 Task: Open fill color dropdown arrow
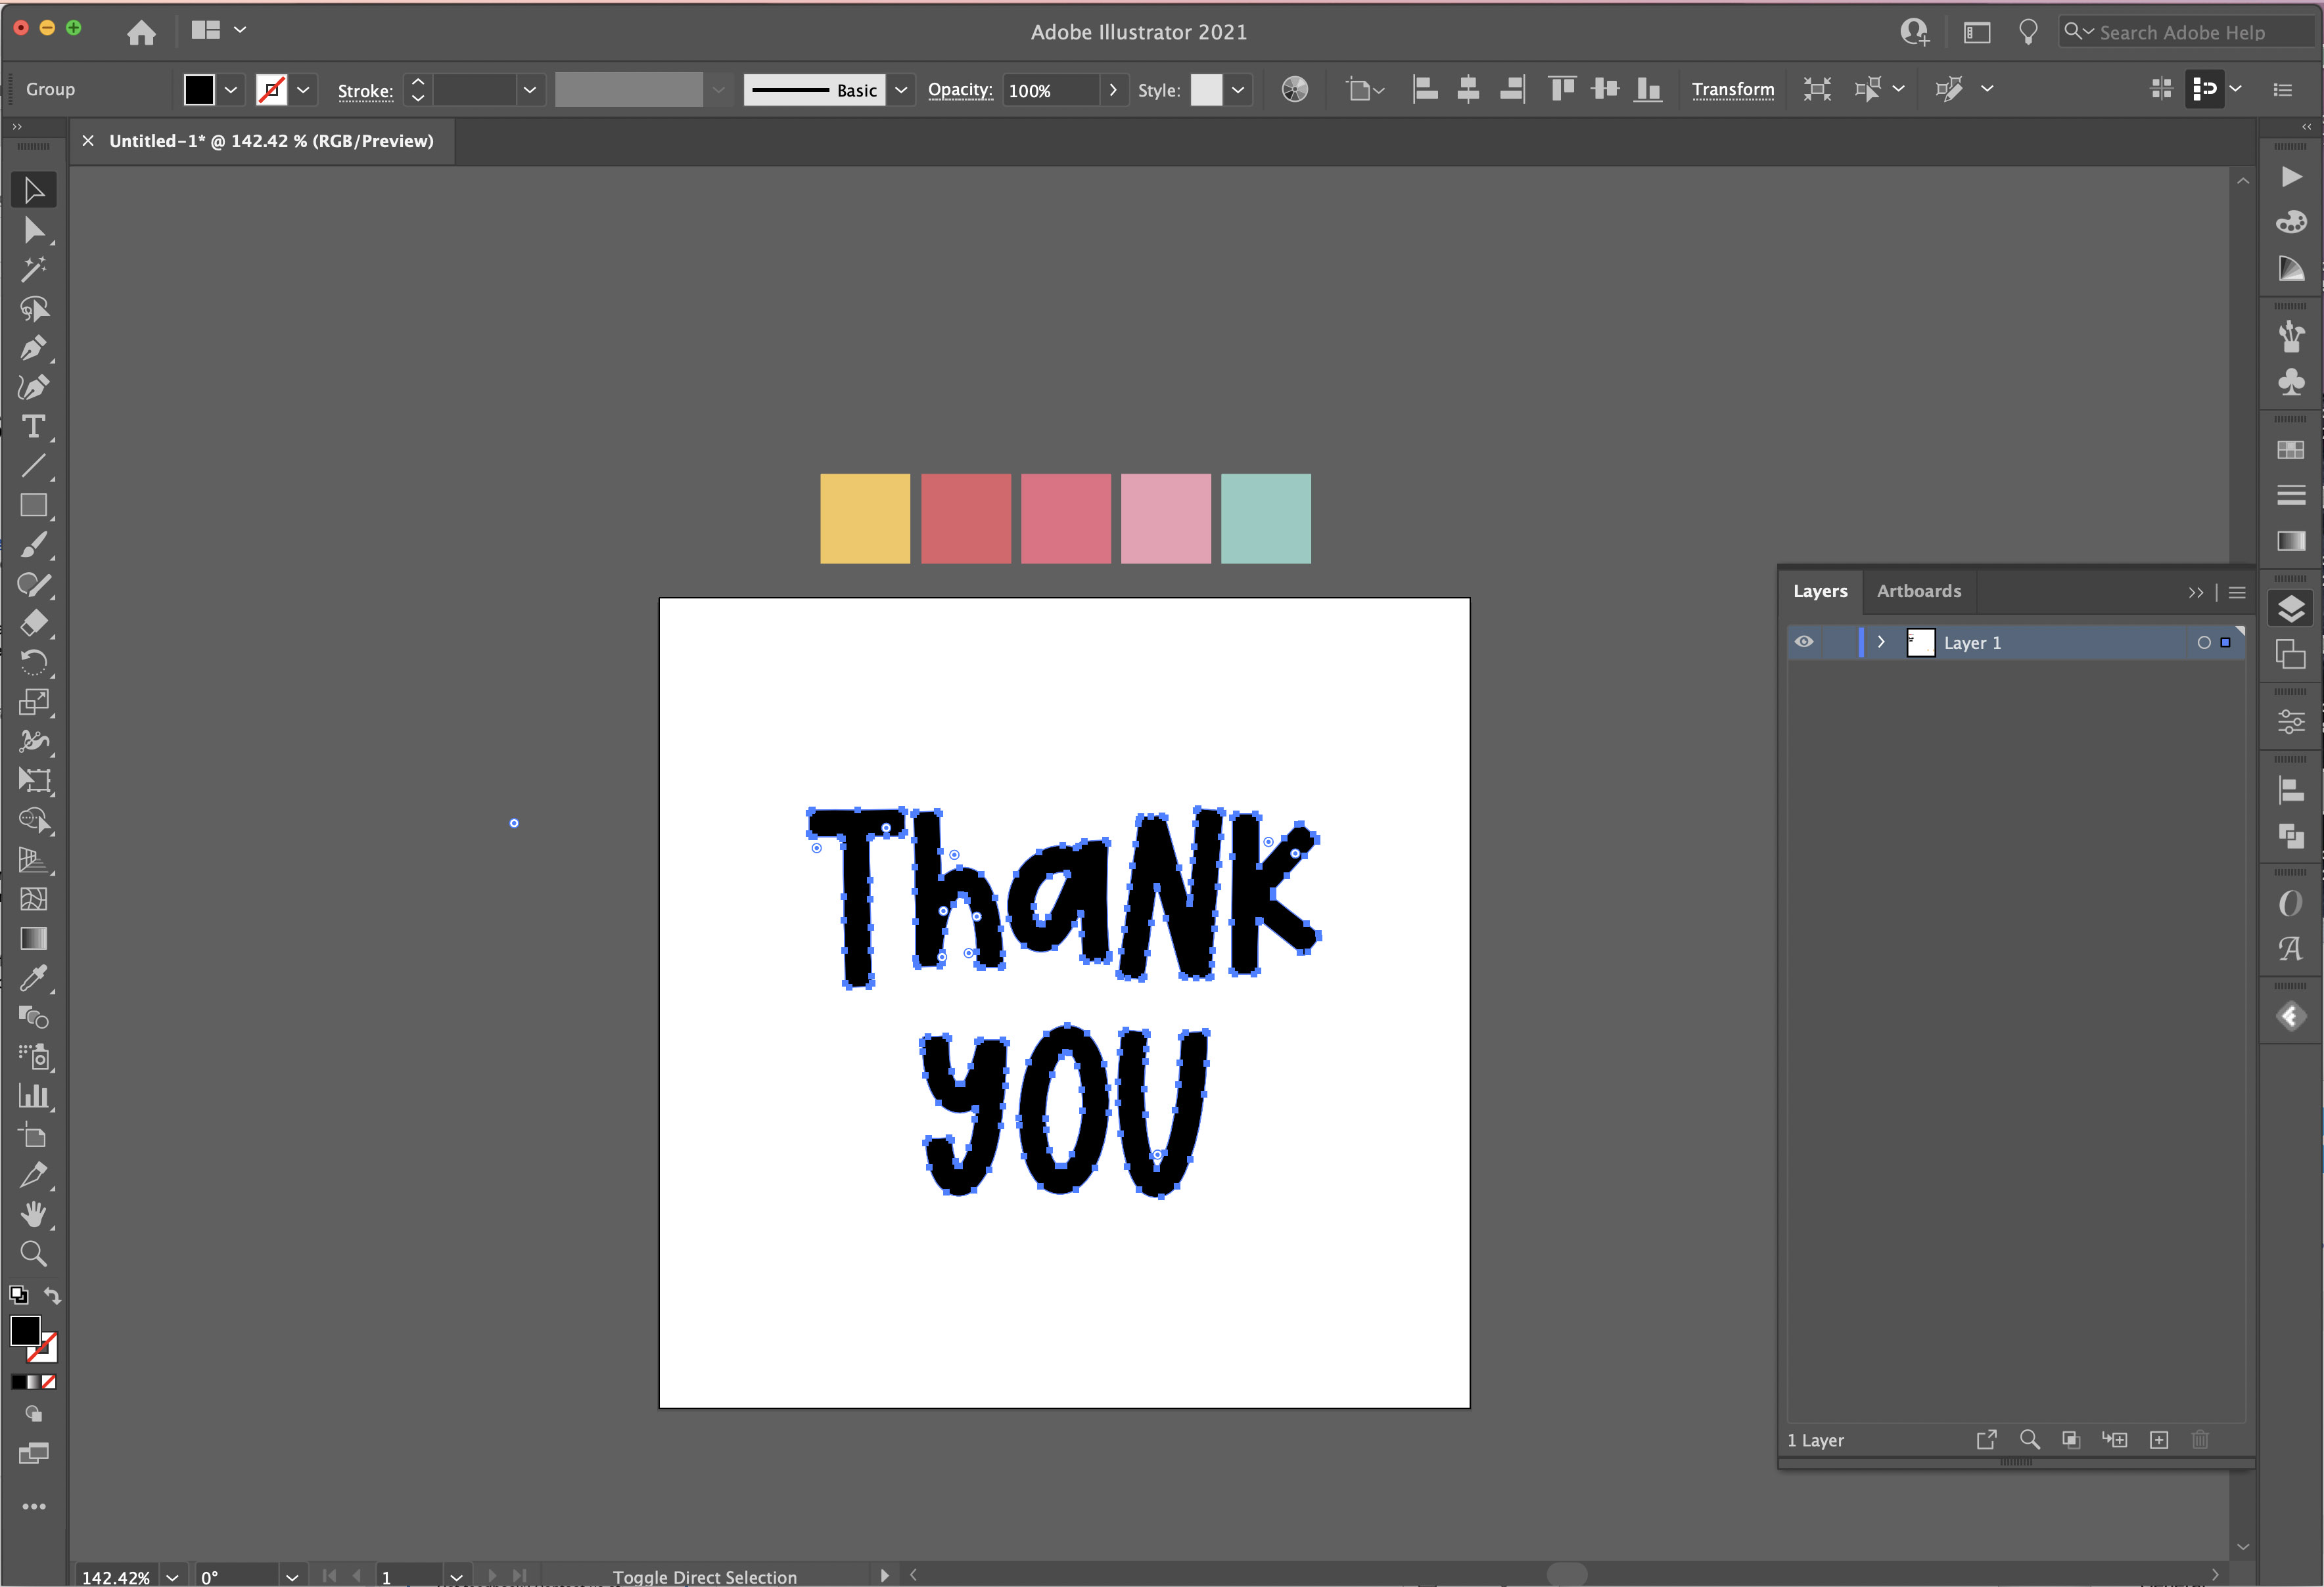point(230,90)
